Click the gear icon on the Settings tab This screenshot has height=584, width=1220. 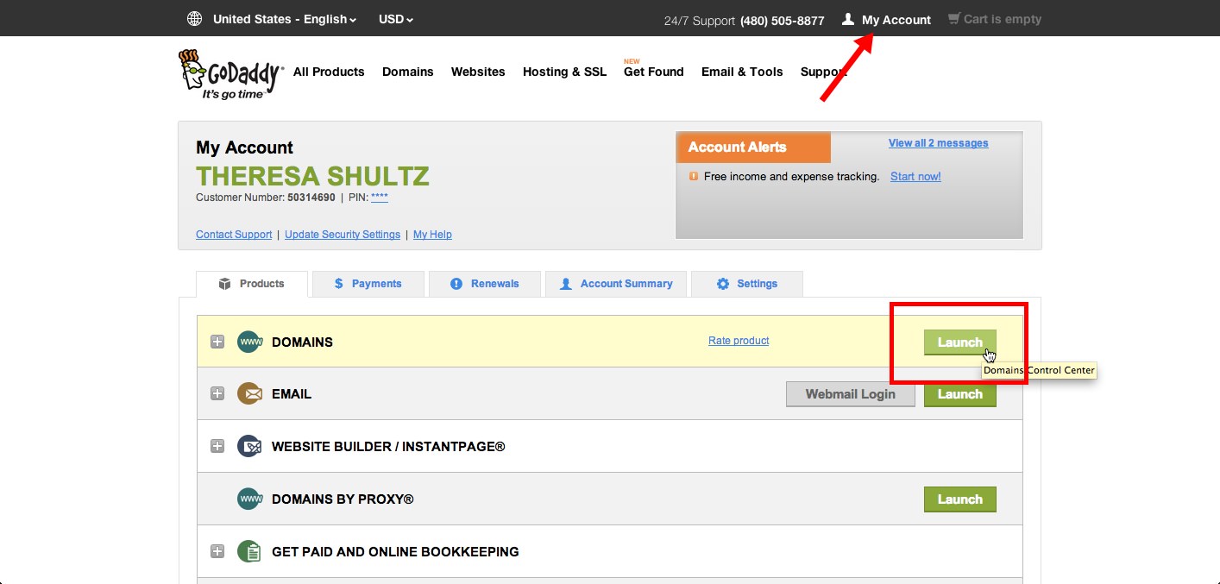723,284
